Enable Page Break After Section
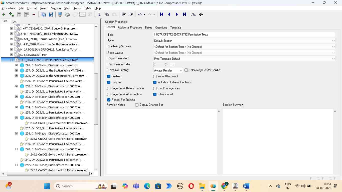 109,94
